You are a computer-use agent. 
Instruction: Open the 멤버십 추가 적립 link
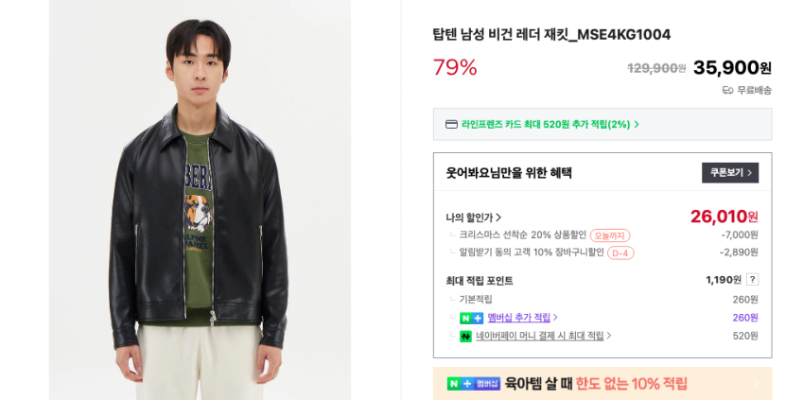(518, 318)
